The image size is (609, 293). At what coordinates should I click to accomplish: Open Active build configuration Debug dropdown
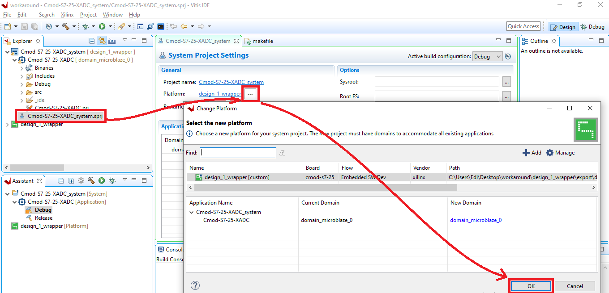(488, 57)
